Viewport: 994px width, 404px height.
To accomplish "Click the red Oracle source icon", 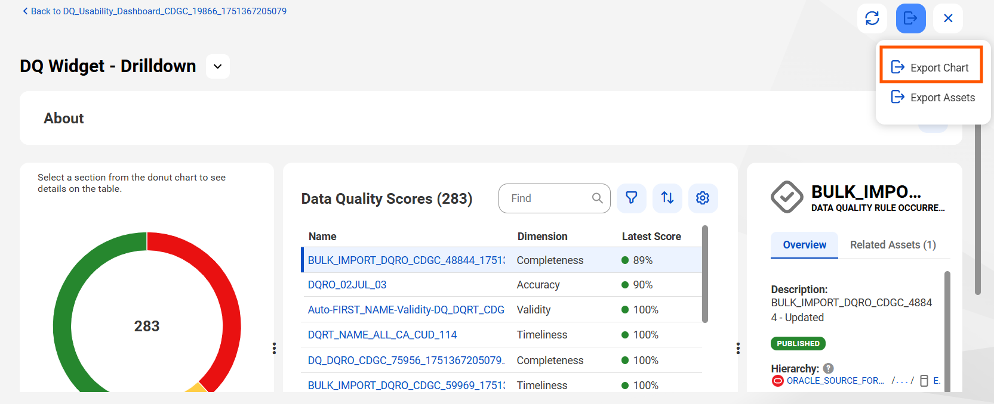I will point(777,381).
